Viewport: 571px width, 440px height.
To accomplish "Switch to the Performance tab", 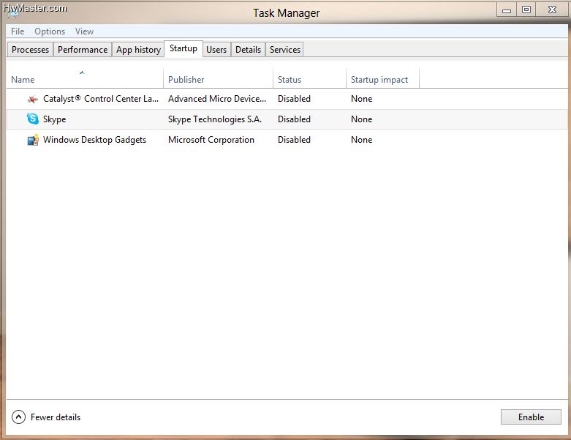I will [x=83, y=50].
